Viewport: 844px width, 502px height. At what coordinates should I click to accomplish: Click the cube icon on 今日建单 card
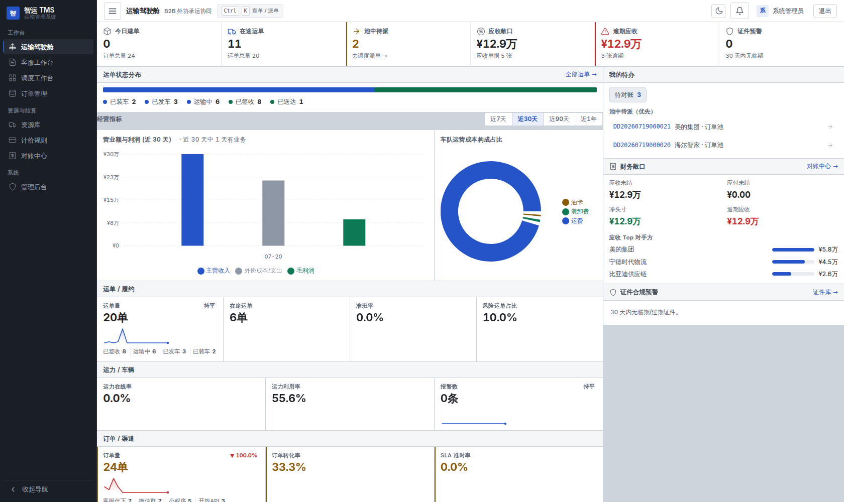click(107, 31)
